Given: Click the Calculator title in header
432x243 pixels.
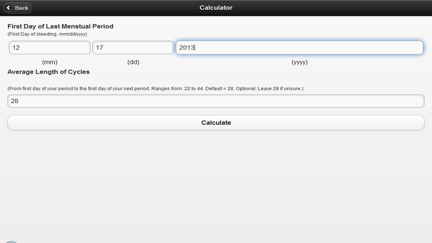Looking at the screenshot, I should pos(216,8).
